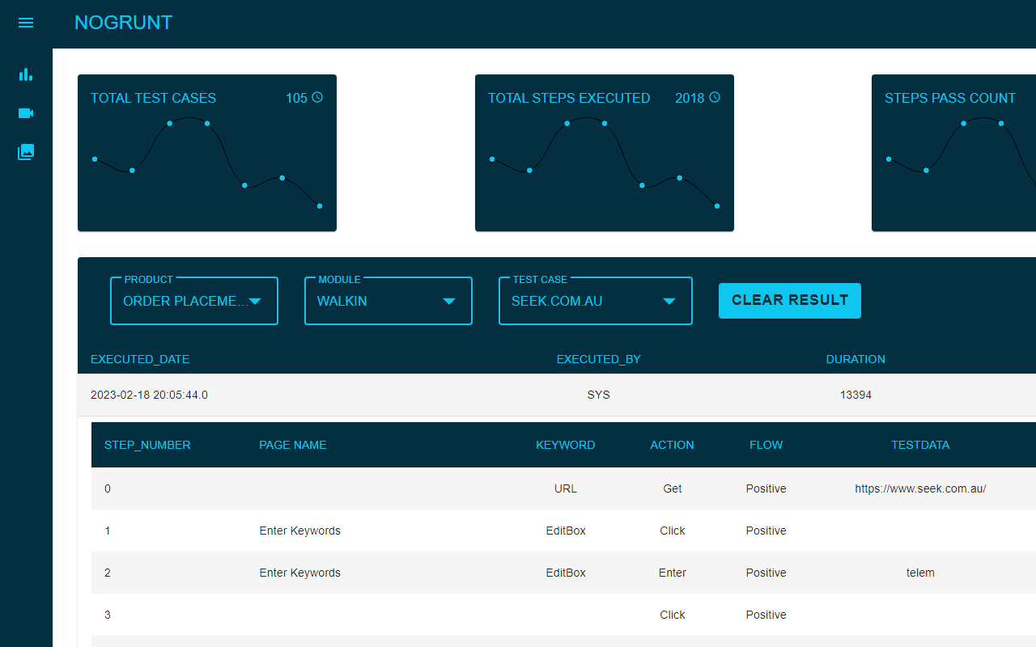Expand the Test Case dropdown showing SEEK.COM.AU
The height and width of the screenshot is (647, 1036).
(x=596, y=301)
